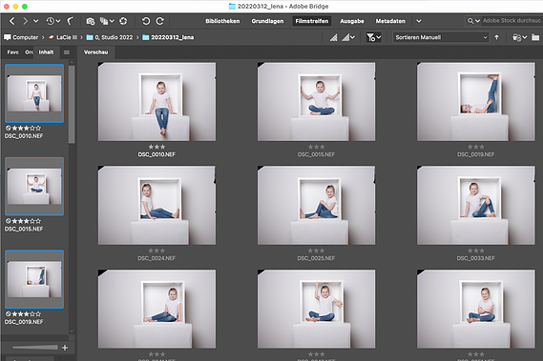Click preview image DSC_0010.NEF

[157, 102]
